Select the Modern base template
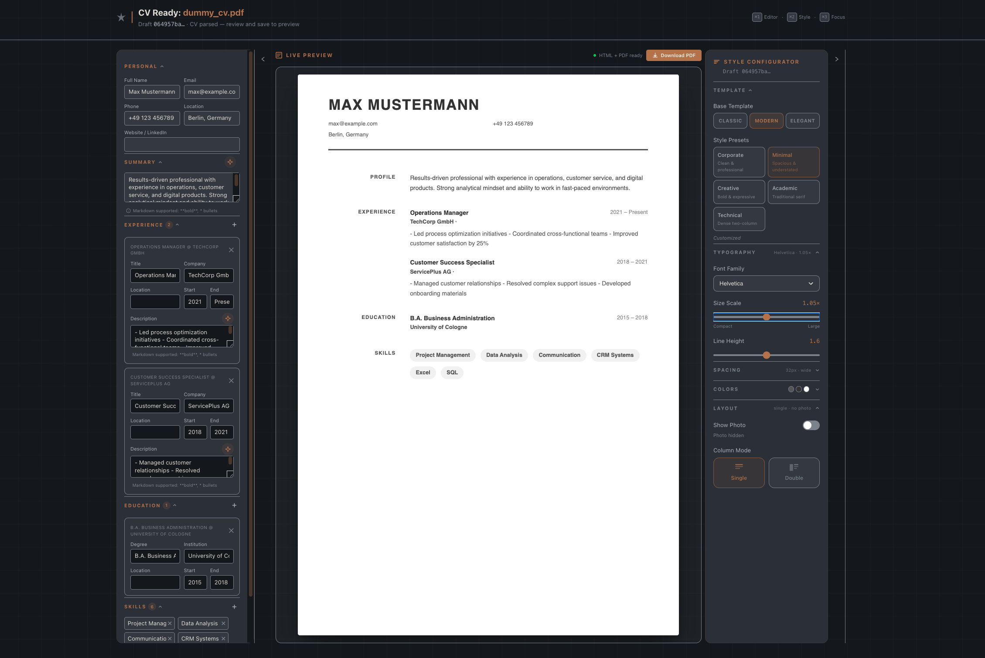The image size is (985, 658). click(x=766, y=121)
